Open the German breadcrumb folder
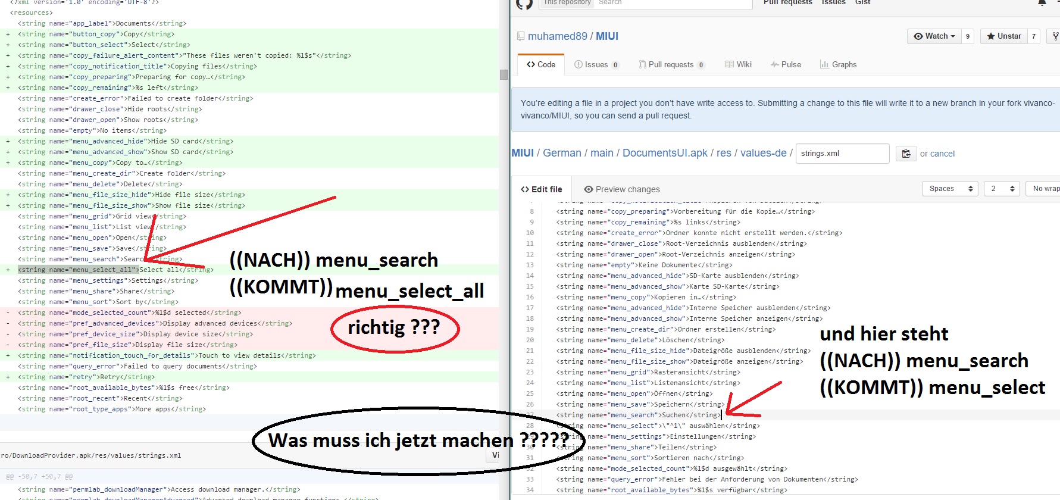 point(562,153)
